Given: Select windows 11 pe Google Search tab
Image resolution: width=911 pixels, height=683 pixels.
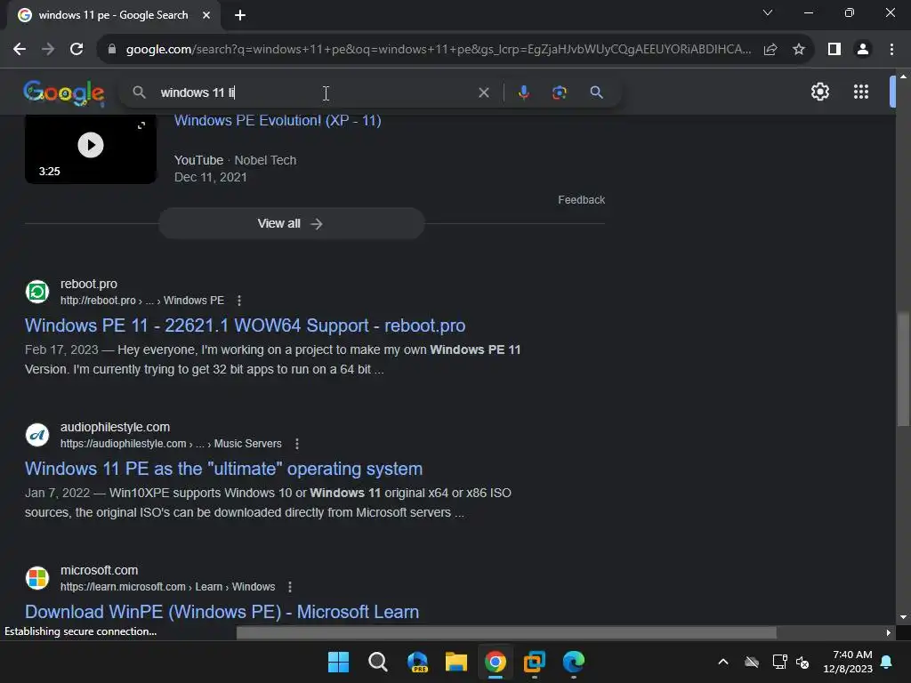Looking at the screenshot, I should click(x=114, y=15).
